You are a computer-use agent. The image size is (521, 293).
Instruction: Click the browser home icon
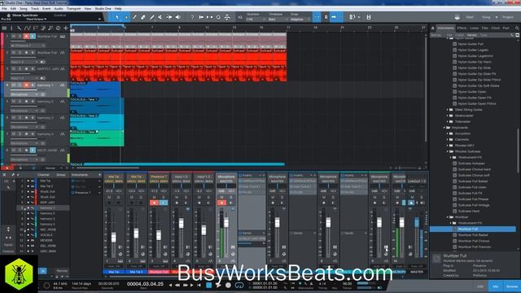tap(432, 28)
